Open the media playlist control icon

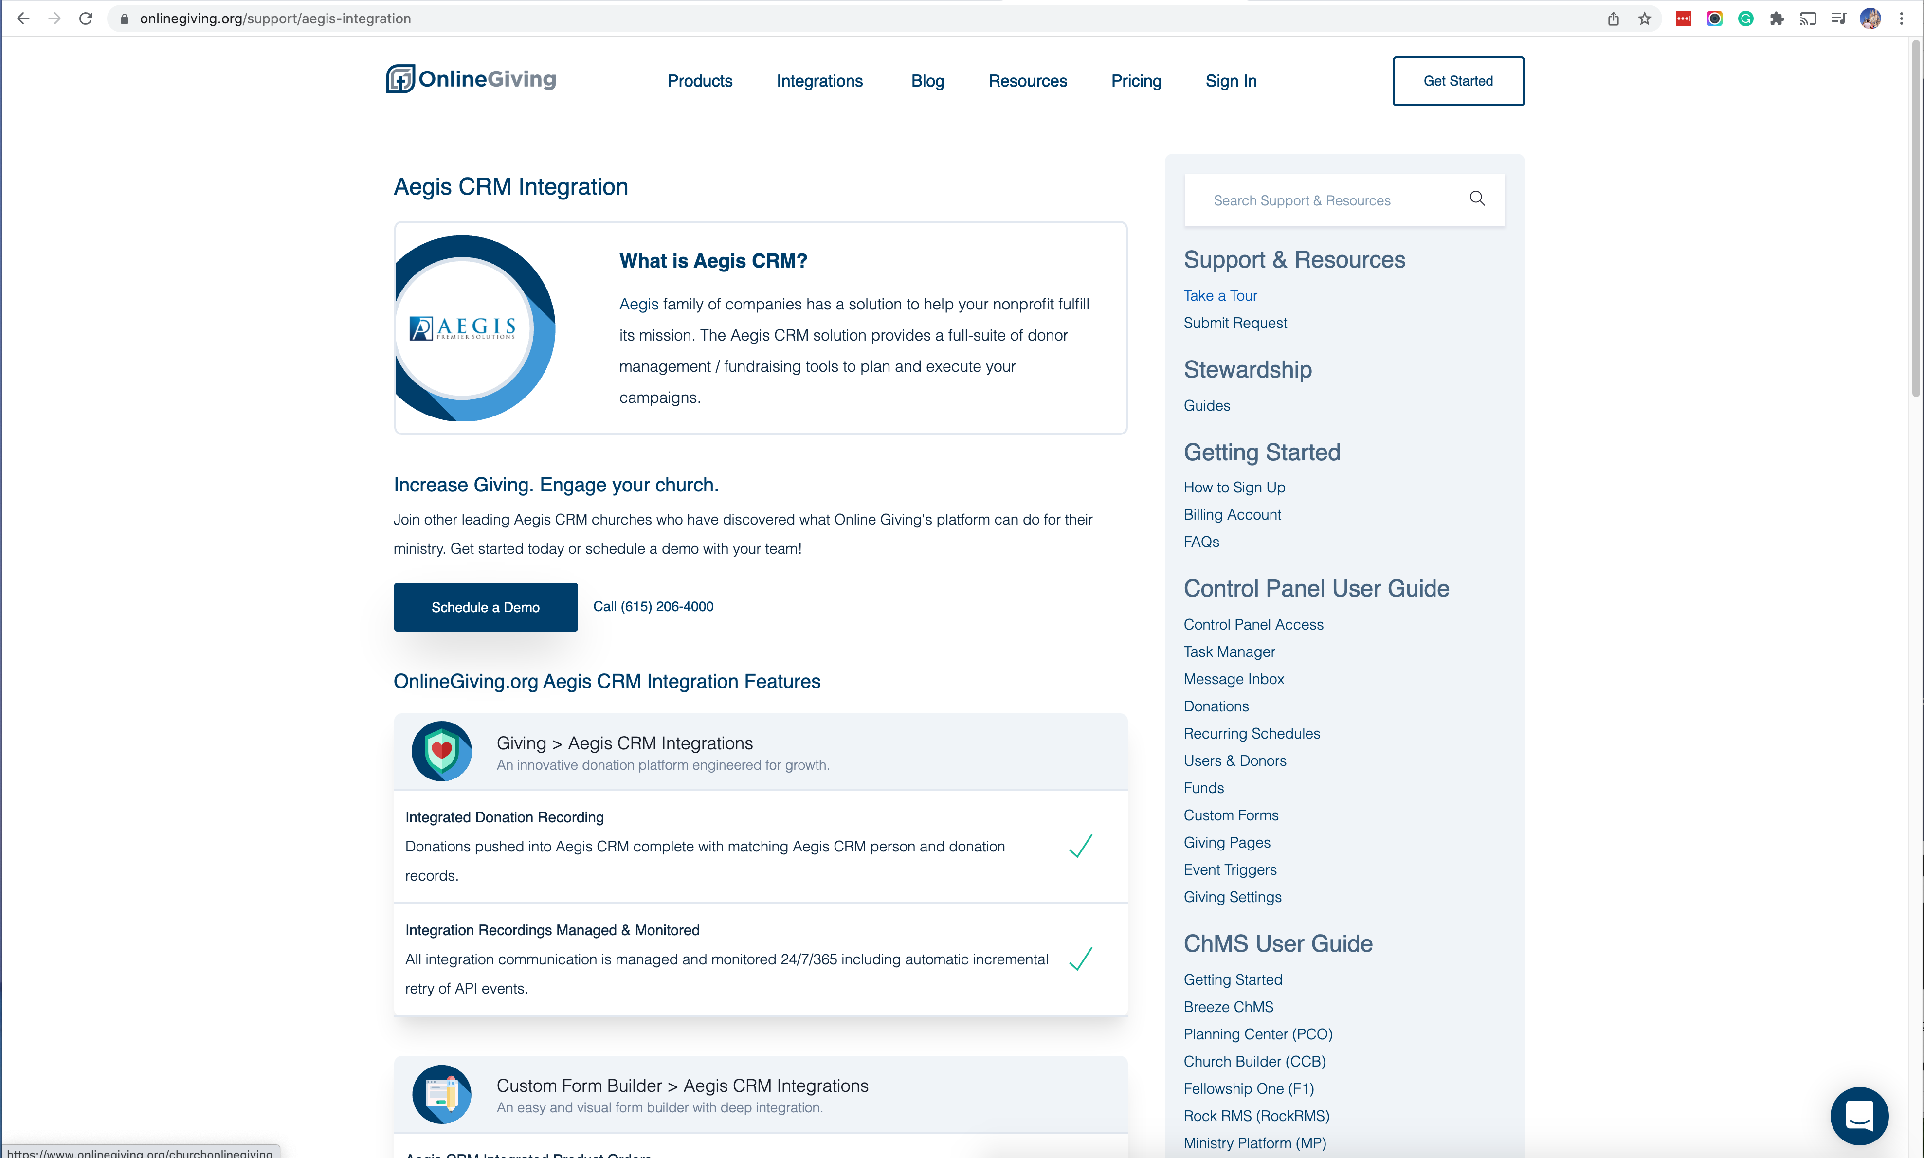[1839, 18]
